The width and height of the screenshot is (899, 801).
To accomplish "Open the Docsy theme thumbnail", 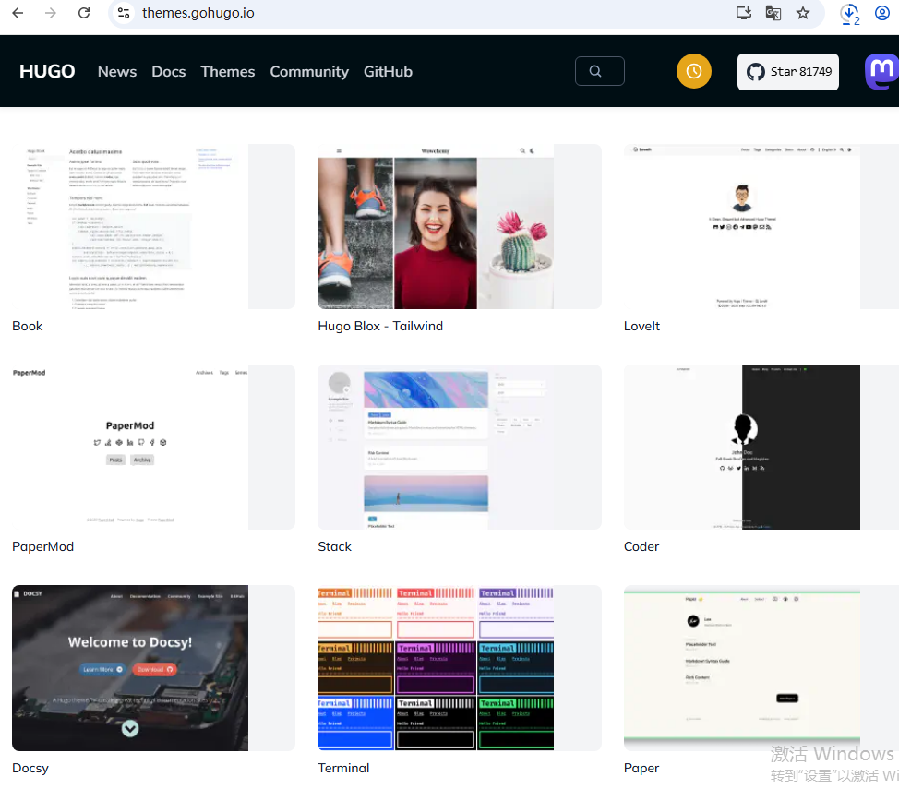I will pos(153,668).
